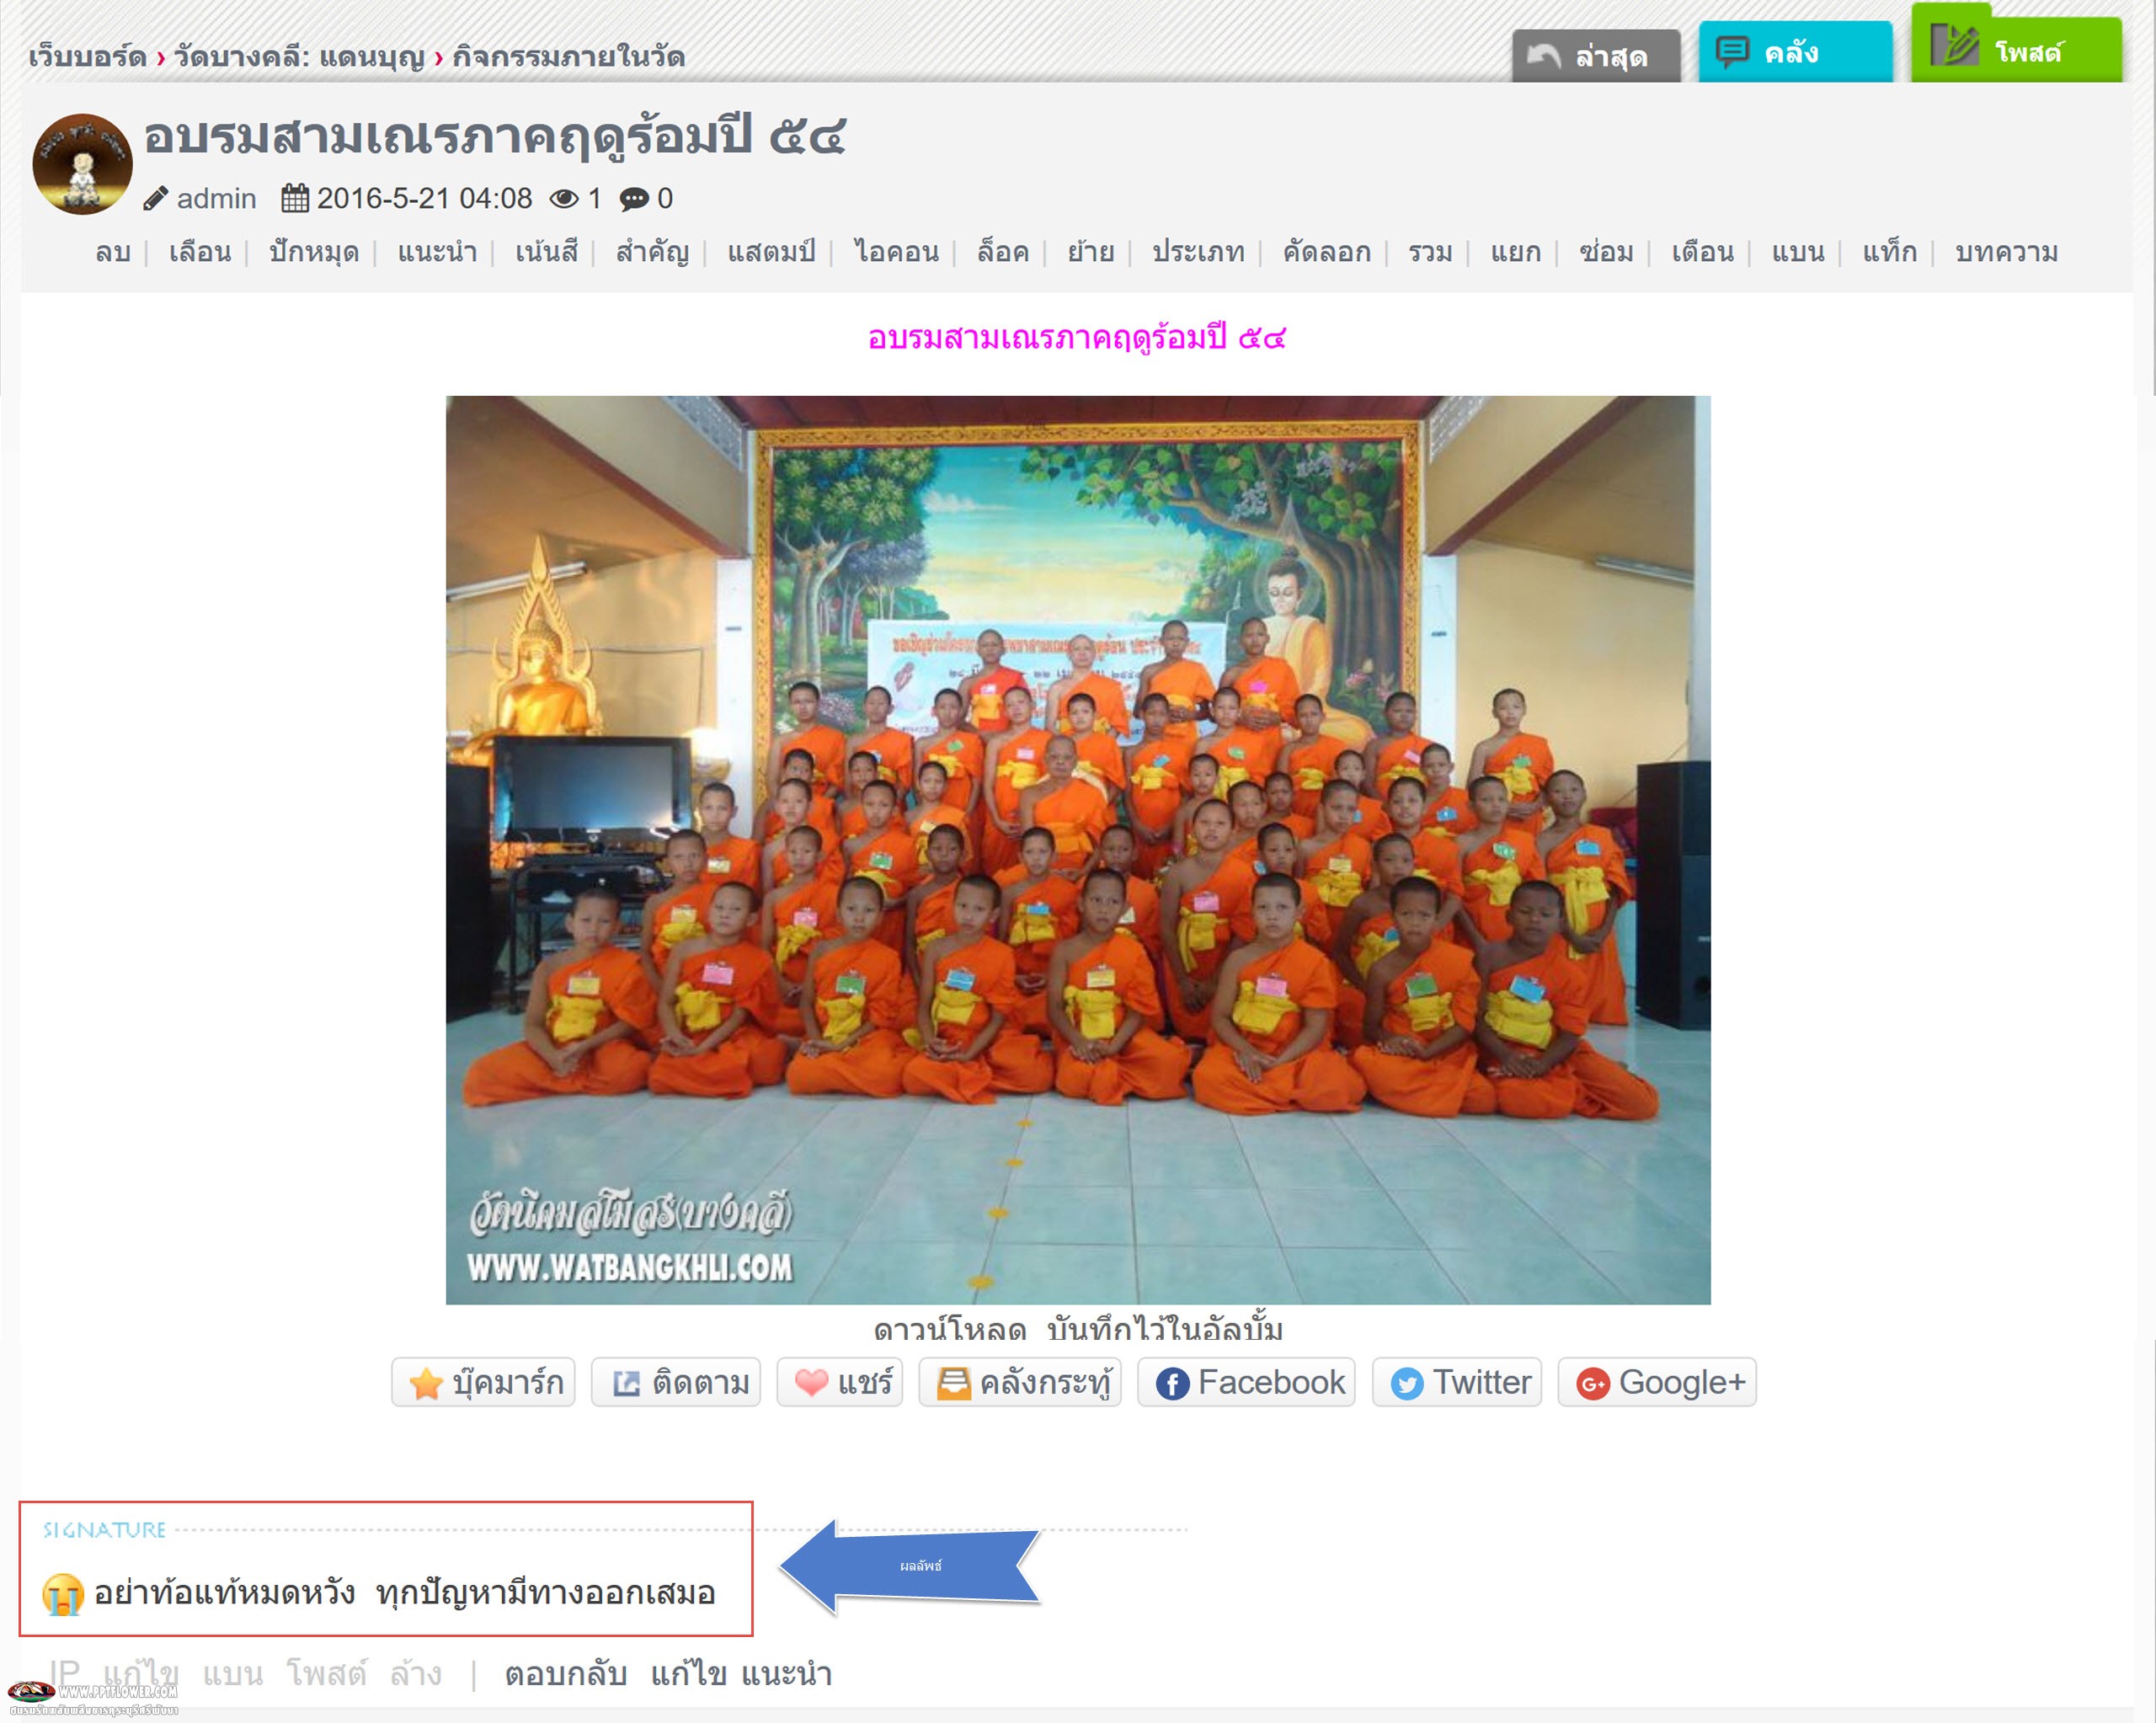Select ล็อค in moderation toolbar
Image resolution: width=2156 pixels, height=1723 pixels.
tap(1002, 252)
